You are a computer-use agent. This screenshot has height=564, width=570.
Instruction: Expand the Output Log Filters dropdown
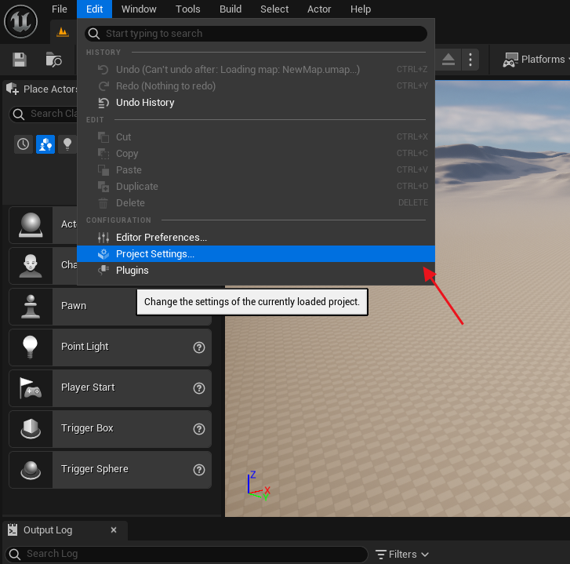point(402,554)
